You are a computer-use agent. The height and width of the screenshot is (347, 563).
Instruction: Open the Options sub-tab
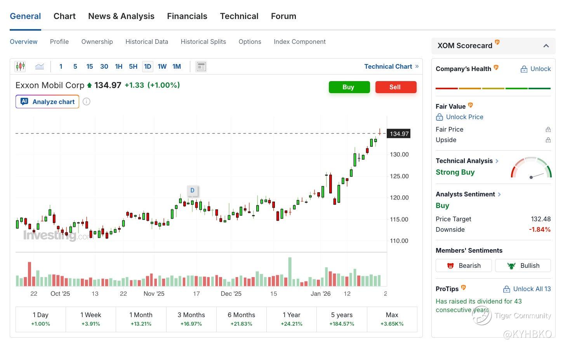click(250, 42)
